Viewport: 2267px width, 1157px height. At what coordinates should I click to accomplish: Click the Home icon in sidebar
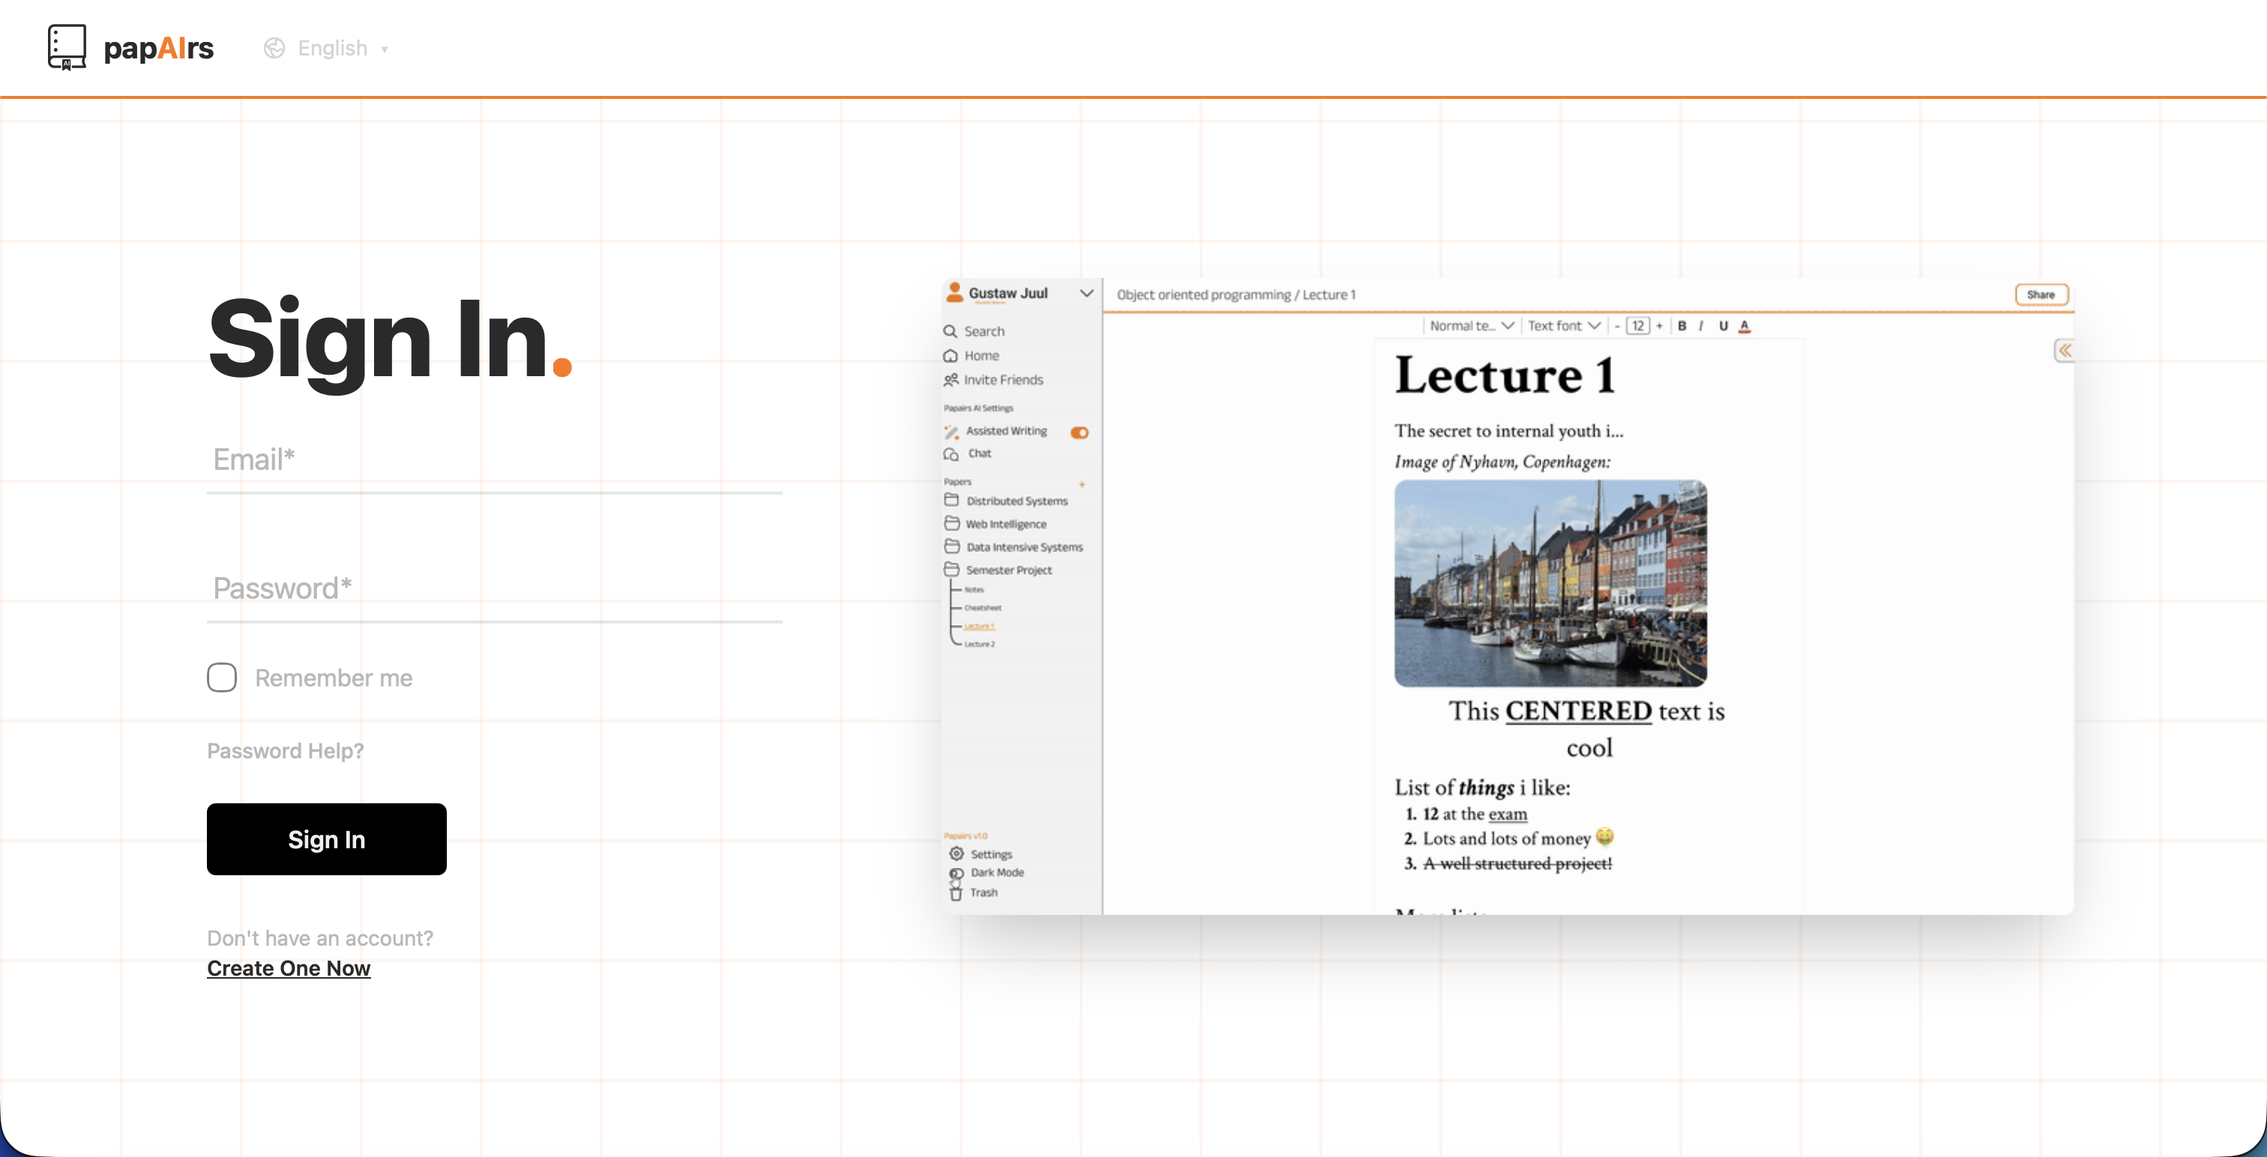click(951, 355)
